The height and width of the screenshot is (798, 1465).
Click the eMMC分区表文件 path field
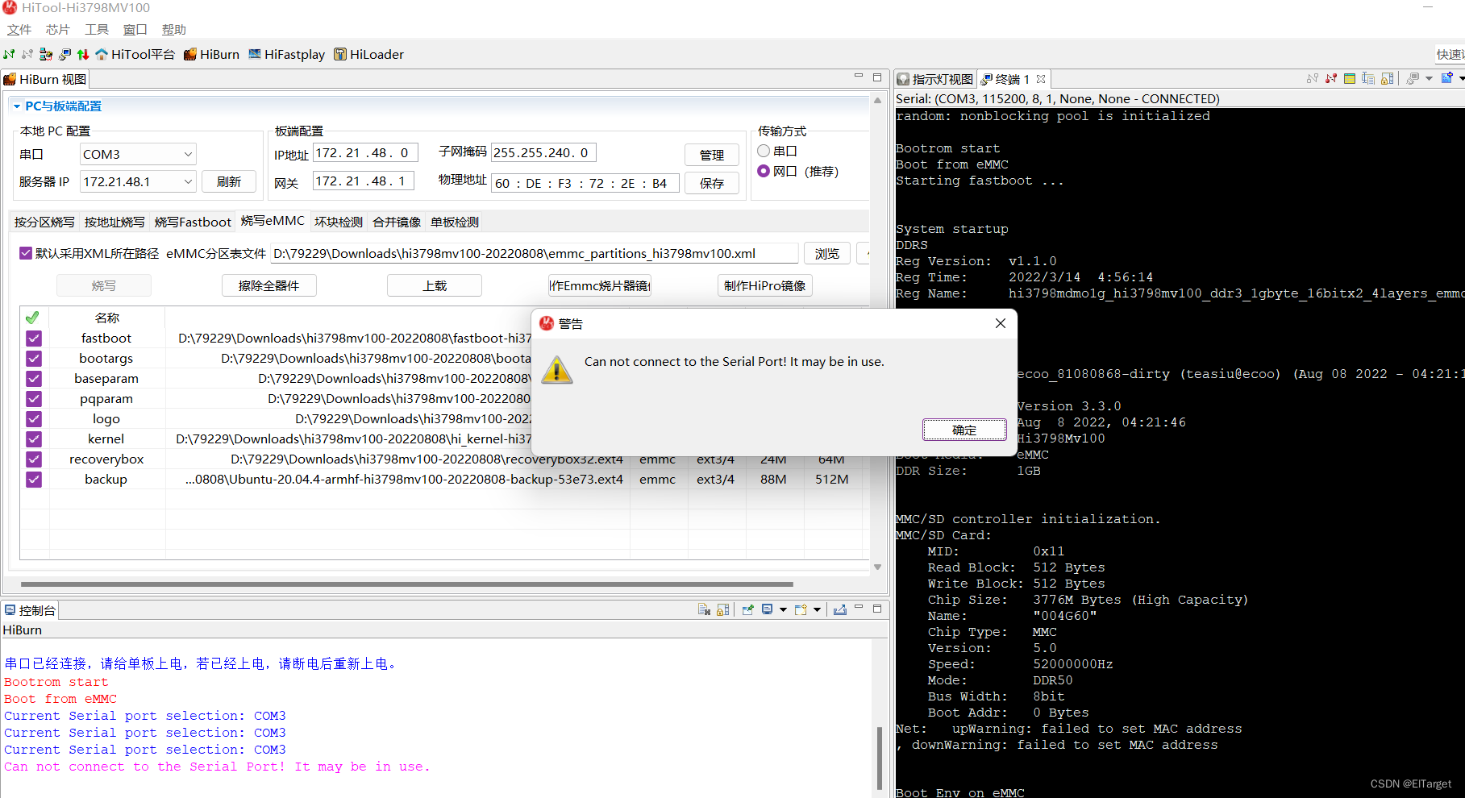coord(535,253)
